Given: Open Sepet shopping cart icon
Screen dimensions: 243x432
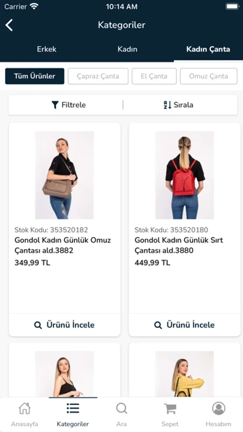Looking at the screenshot, I should pos(170,408).
